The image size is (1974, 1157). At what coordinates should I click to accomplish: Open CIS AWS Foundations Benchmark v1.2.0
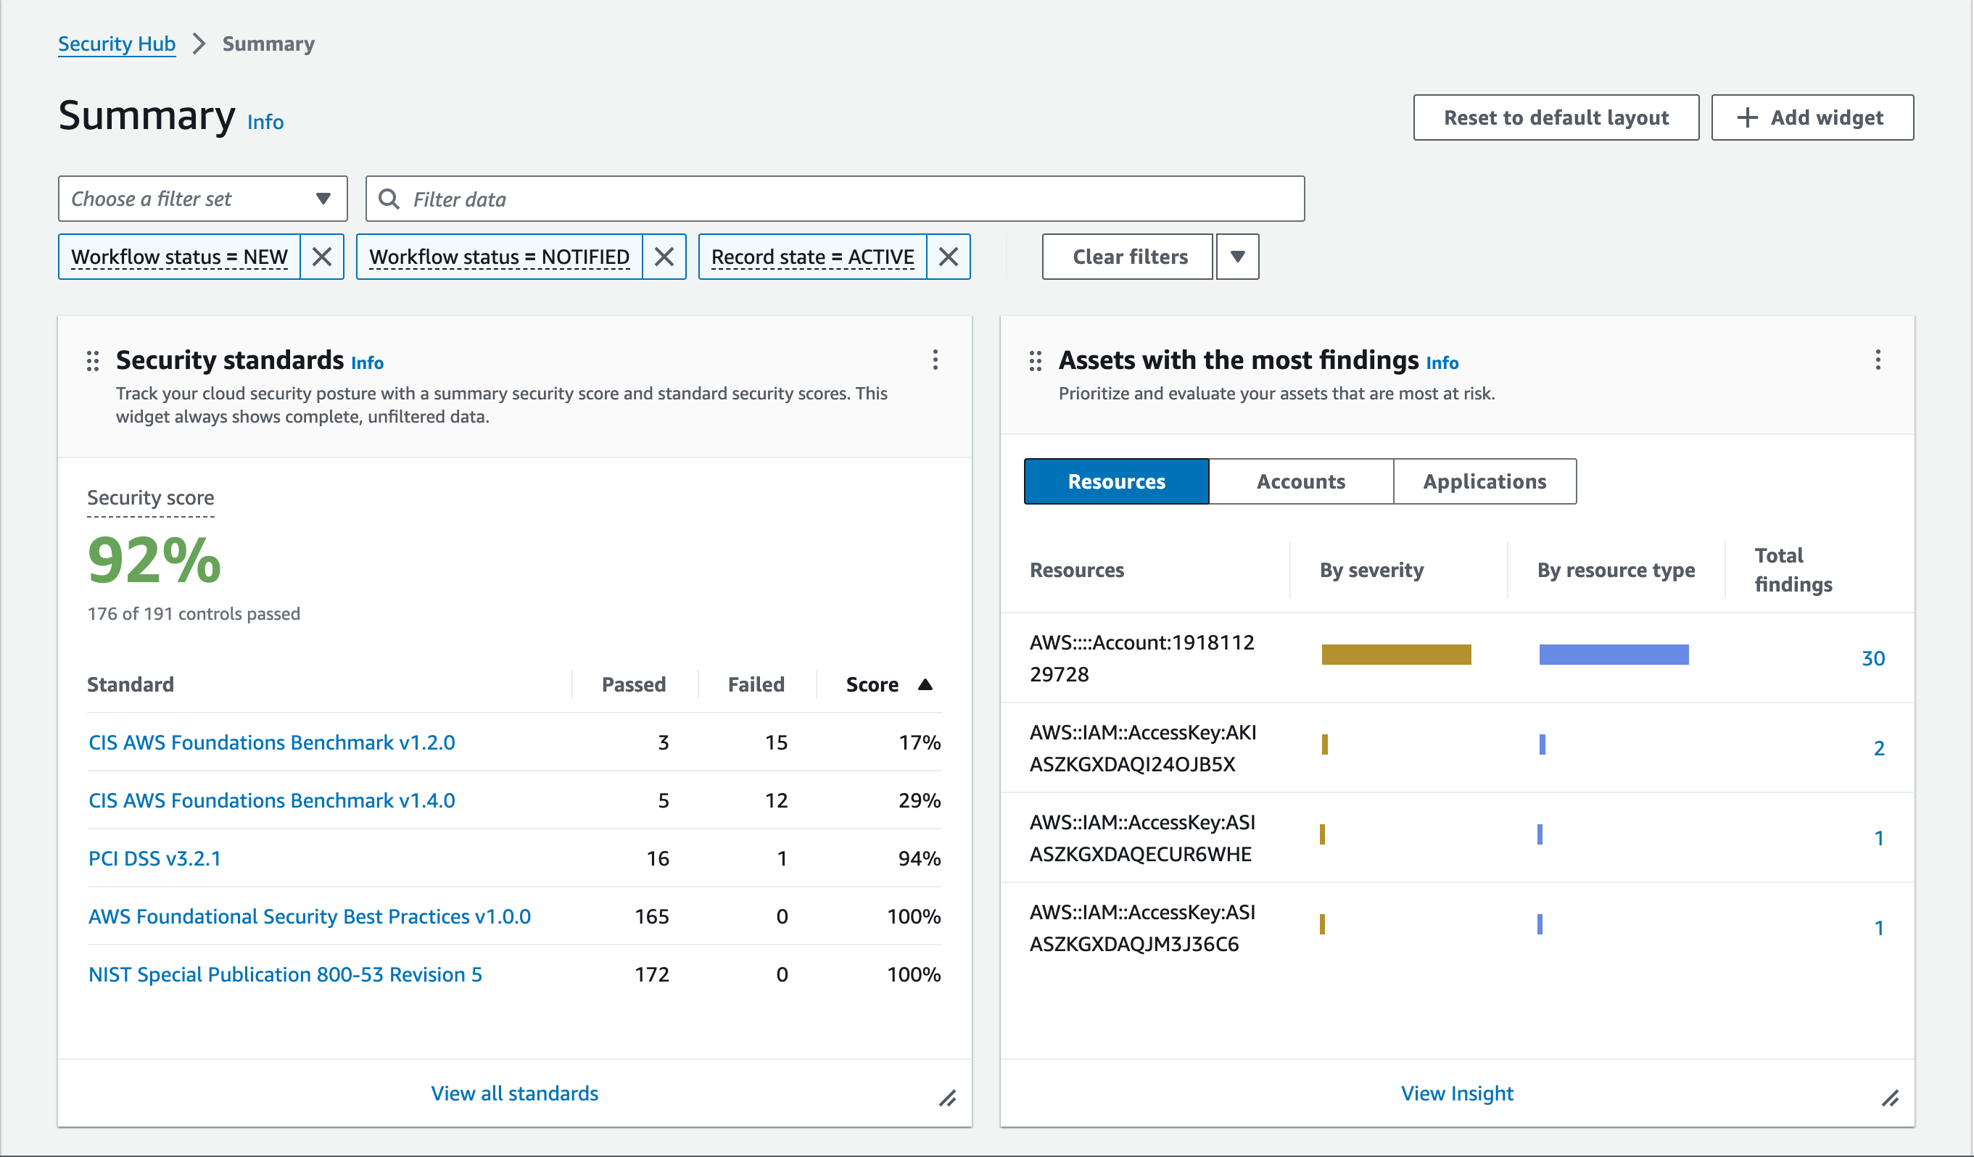[x=272, y=742]
